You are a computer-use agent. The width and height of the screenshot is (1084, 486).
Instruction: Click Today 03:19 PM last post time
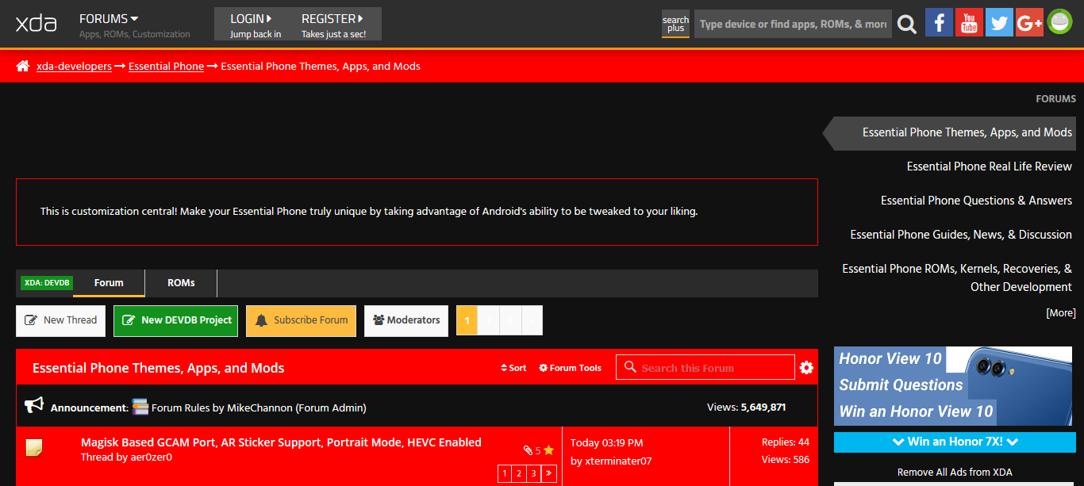point(606,442)
